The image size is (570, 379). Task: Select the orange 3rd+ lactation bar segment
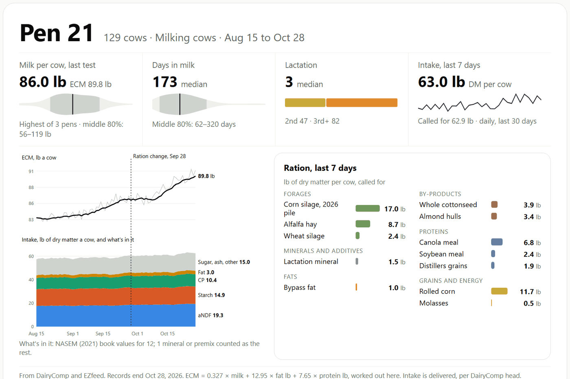(x=362, y=103)
